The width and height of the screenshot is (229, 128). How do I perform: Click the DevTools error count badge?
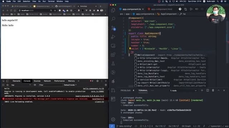[92, 81]
